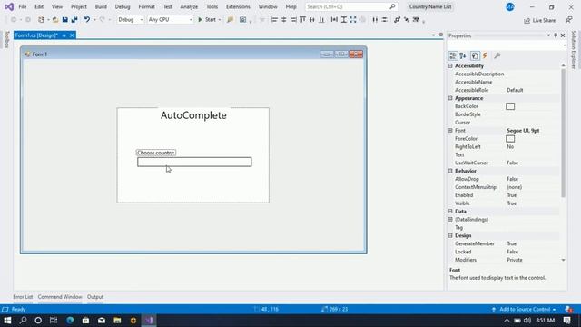Select the AutoComplete title label
This screenshot has height=327, width=581.
pos(193,115)
